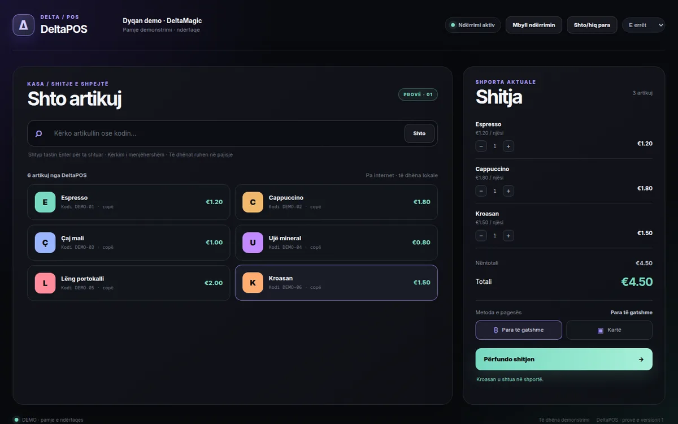Click the pink L tile for Lëng portokalli
The width and height of the screenshot is (678, 424).
click(45, 283)
